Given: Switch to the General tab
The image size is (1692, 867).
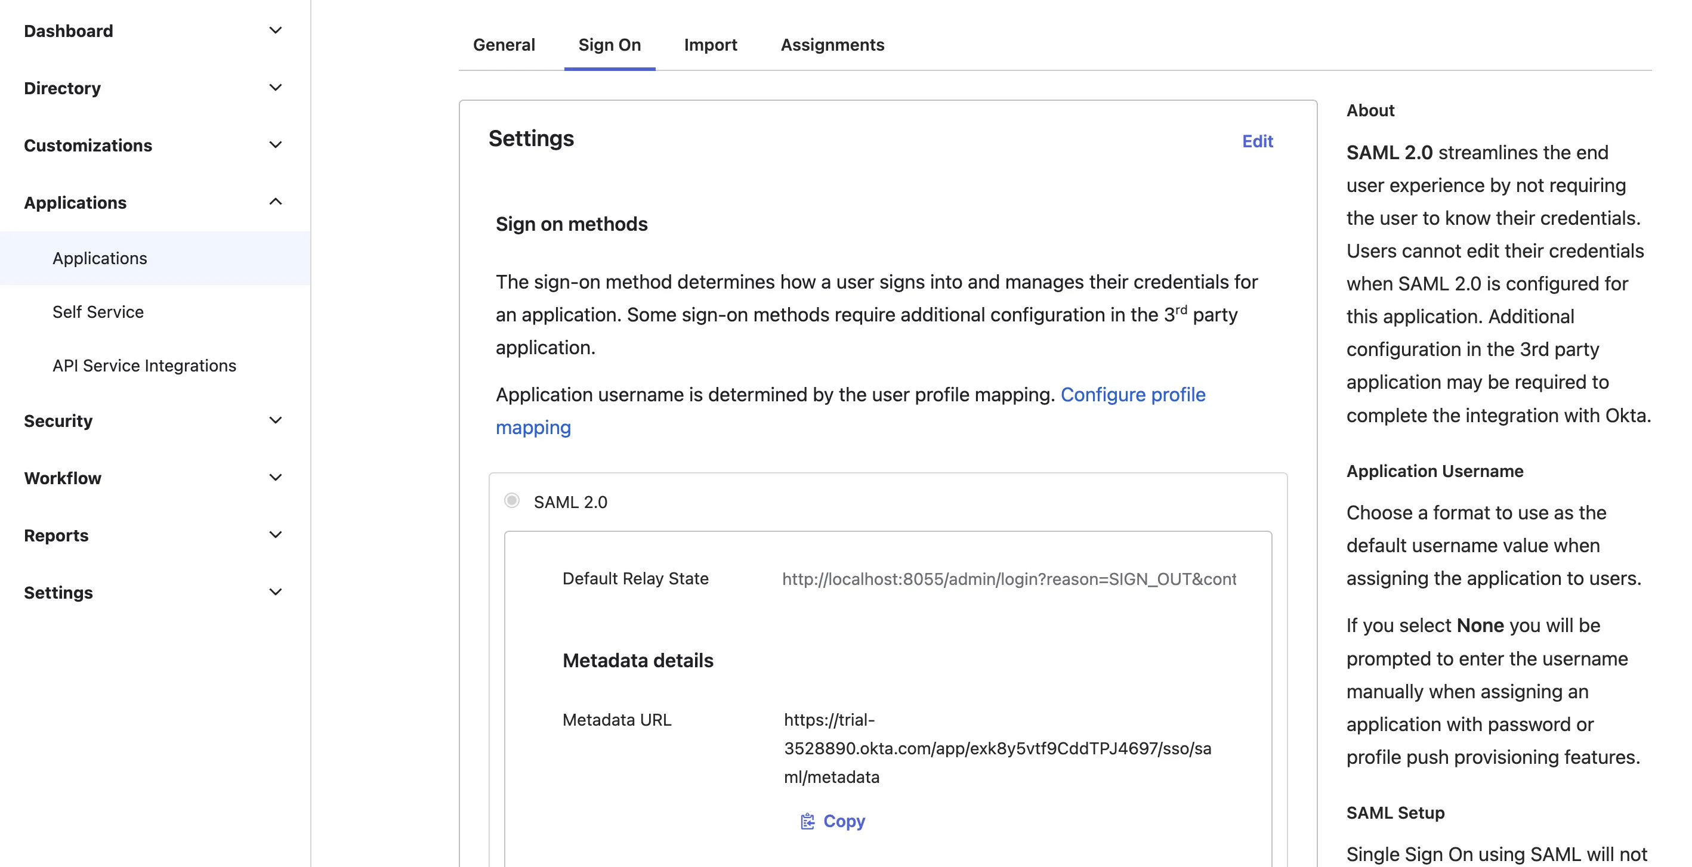Looking at the screenshot, I should tap(503, 44).
